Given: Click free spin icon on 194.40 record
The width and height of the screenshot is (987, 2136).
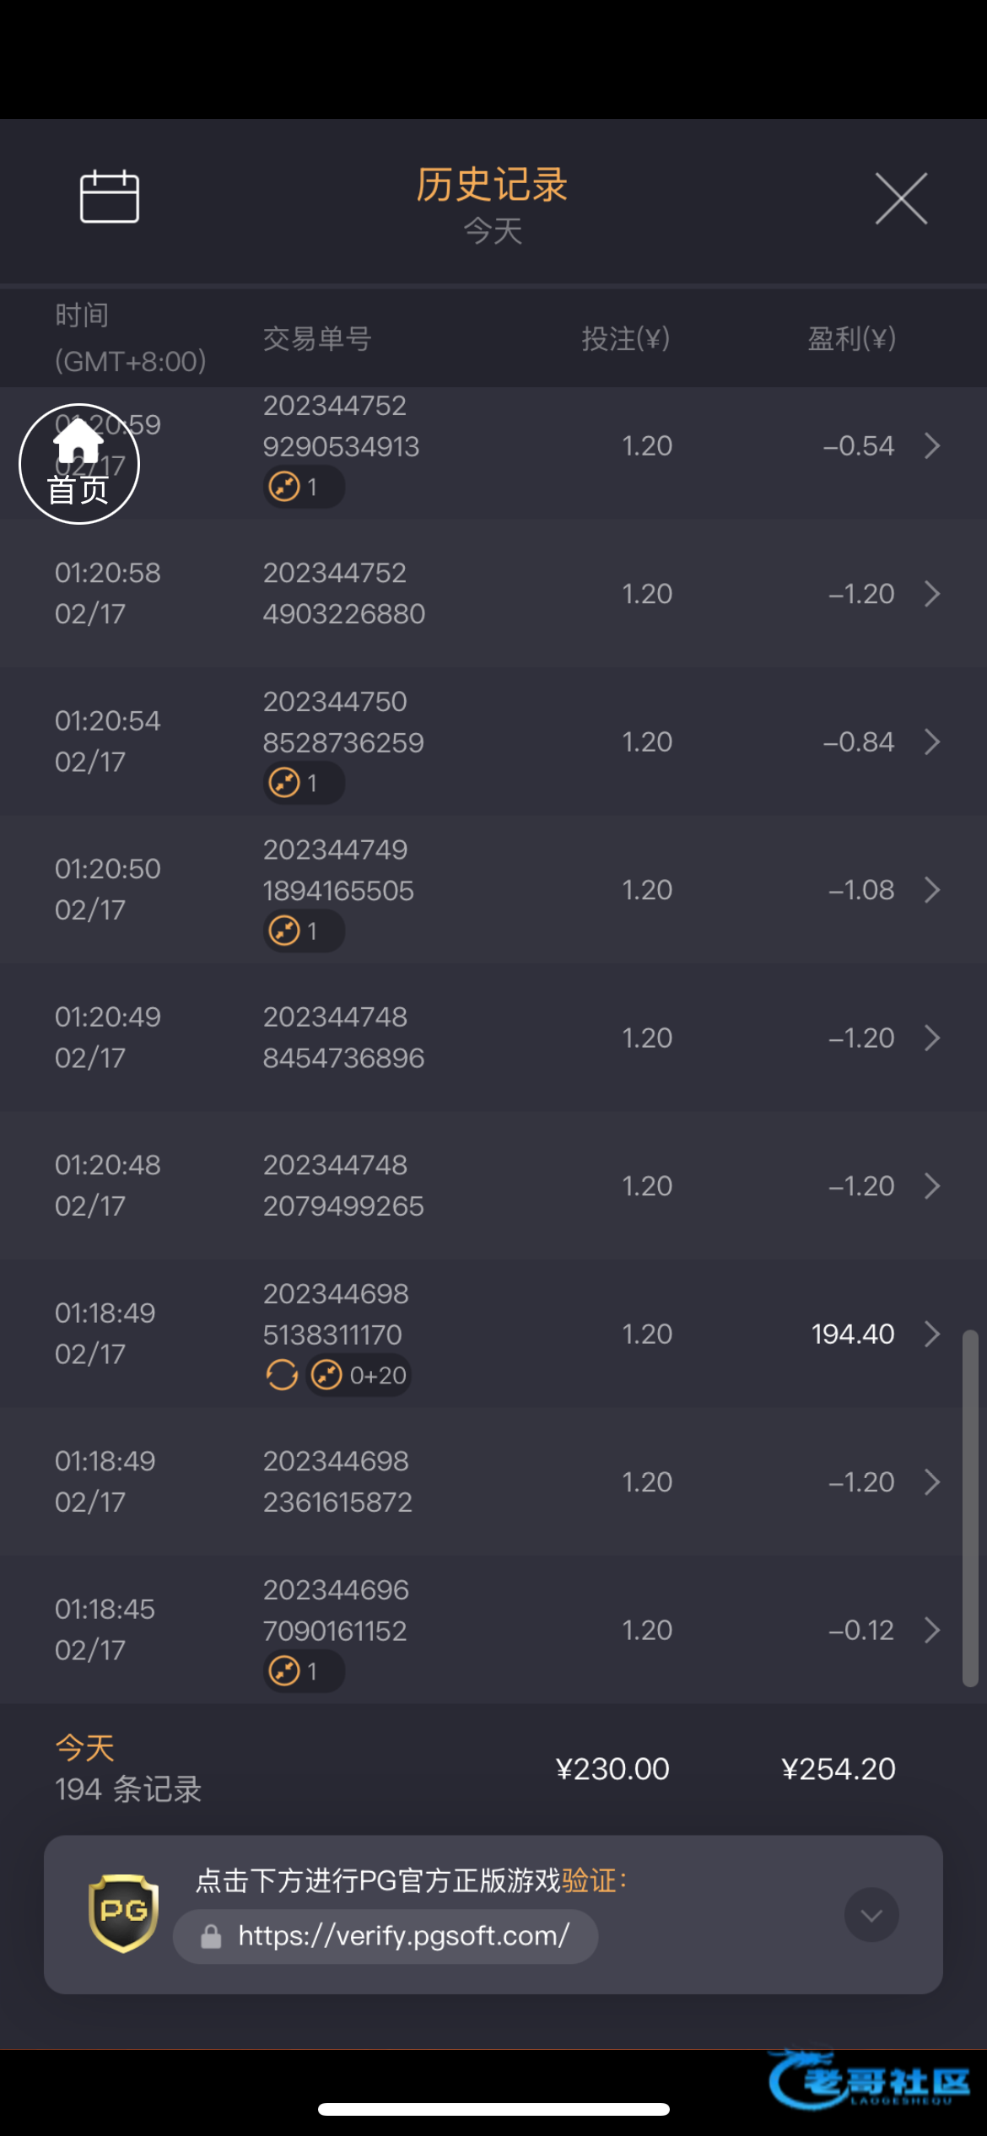Looking at the screenshot, I should [x=282, y=1375].
